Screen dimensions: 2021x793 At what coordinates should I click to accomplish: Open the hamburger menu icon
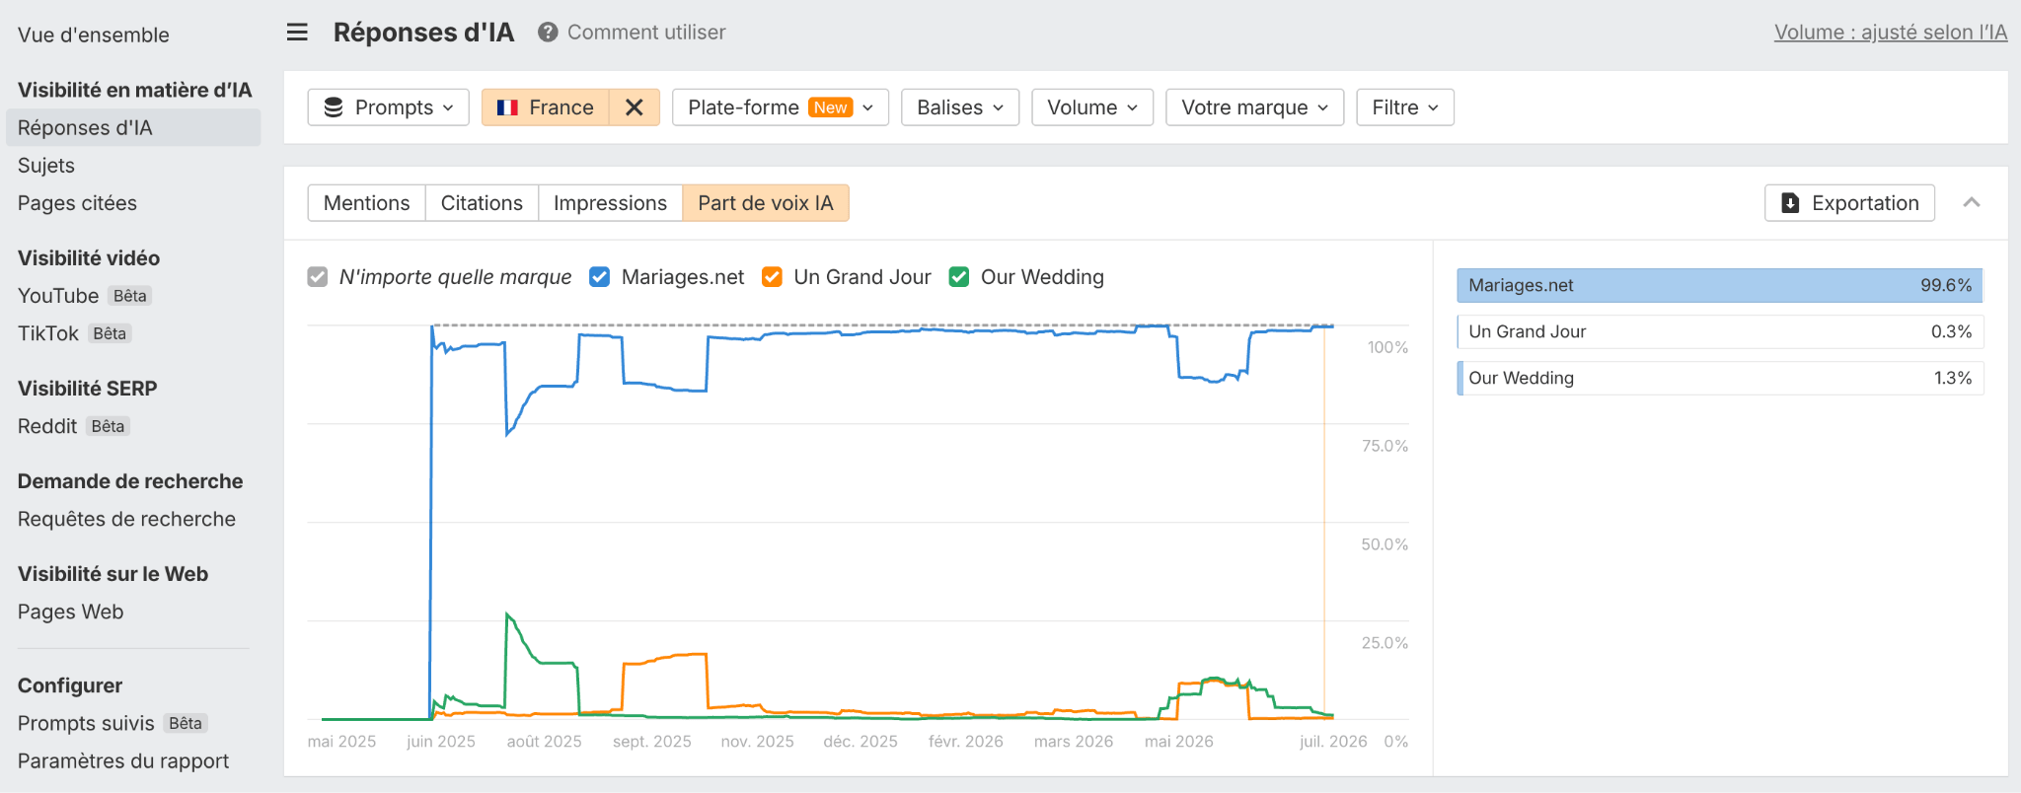[297, 33]
